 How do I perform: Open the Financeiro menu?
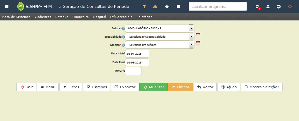click(81, 17)
